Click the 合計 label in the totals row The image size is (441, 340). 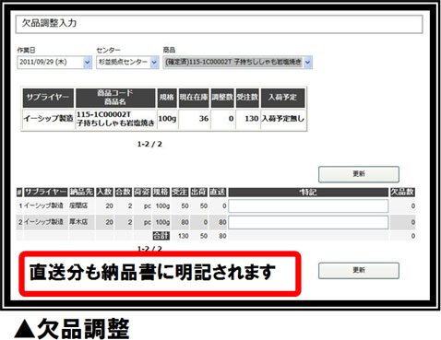coord(161,236)
